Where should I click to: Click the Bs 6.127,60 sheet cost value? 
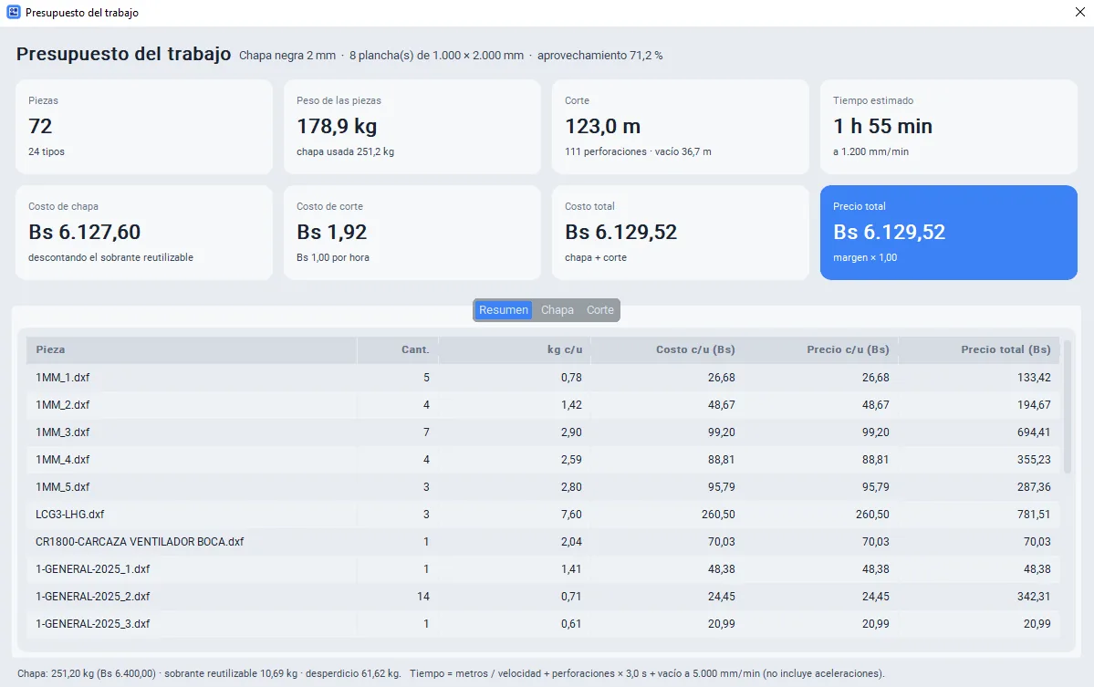[85, 232]
